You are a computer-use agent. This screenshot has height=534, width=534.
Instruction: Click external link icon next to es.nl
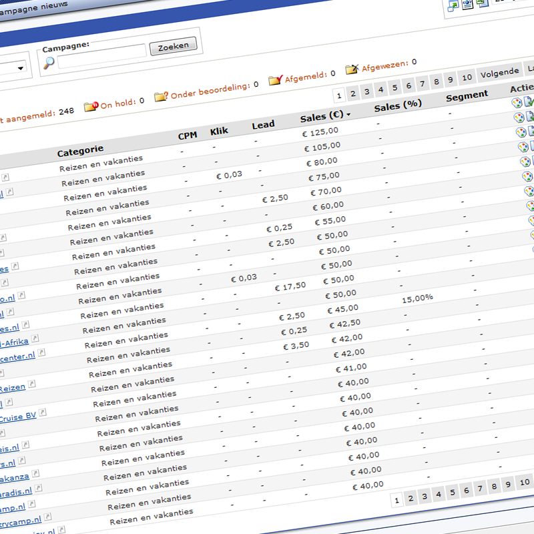[26, 324]
